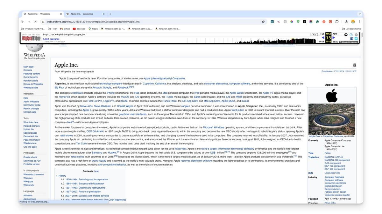Click the Apple logo image in infobox
This screenshot has height=214, width=382.
click(331, 96)
